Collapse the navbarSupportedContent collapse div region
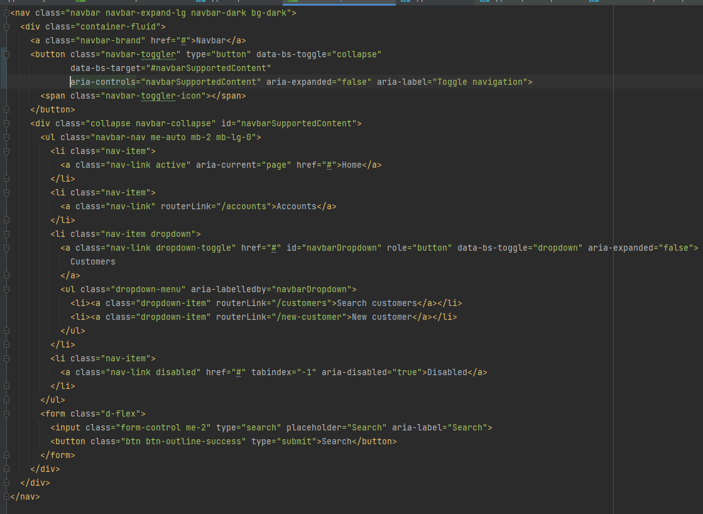Screen dimensions: 703x514 coord(6,123)
